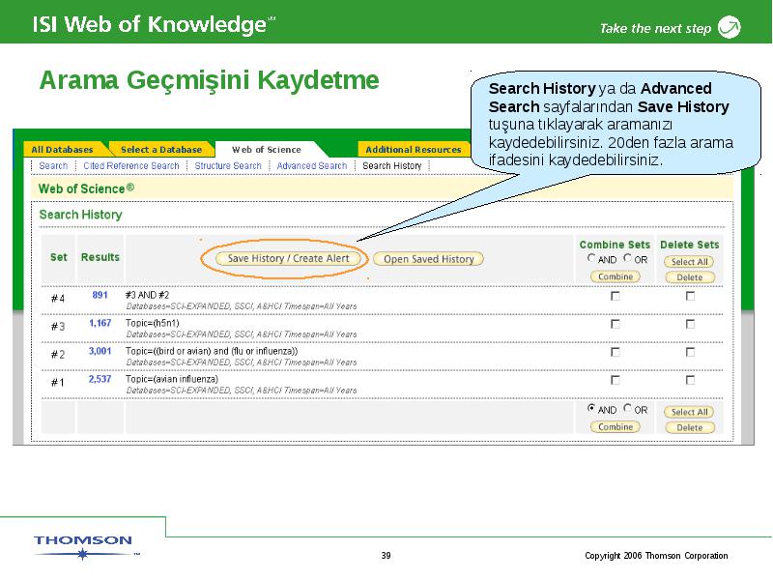The width and height of the screenshot is (773, 580).
Task: Click query text "Topic=(h5n1)"
Action: 153,323
